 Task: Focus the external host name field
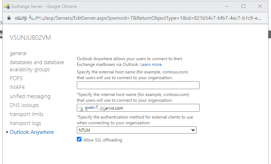[x=138, y=85]
